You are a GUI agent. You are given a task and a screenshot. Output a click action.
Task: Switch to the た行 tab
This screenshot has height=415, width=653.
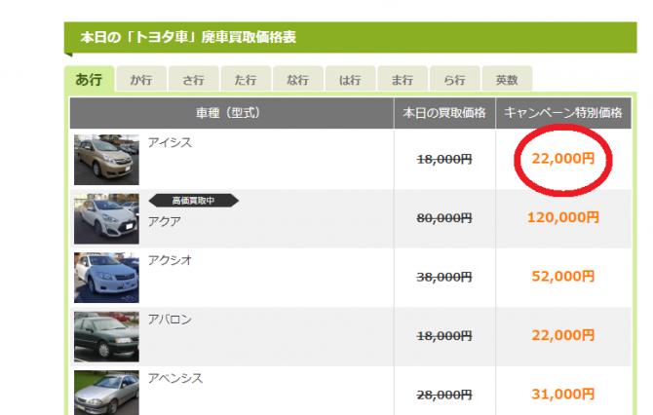[246, 79]
